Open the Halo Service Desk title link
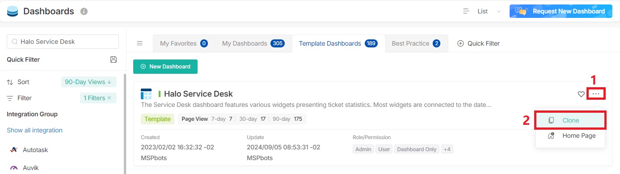 point(198,94)
